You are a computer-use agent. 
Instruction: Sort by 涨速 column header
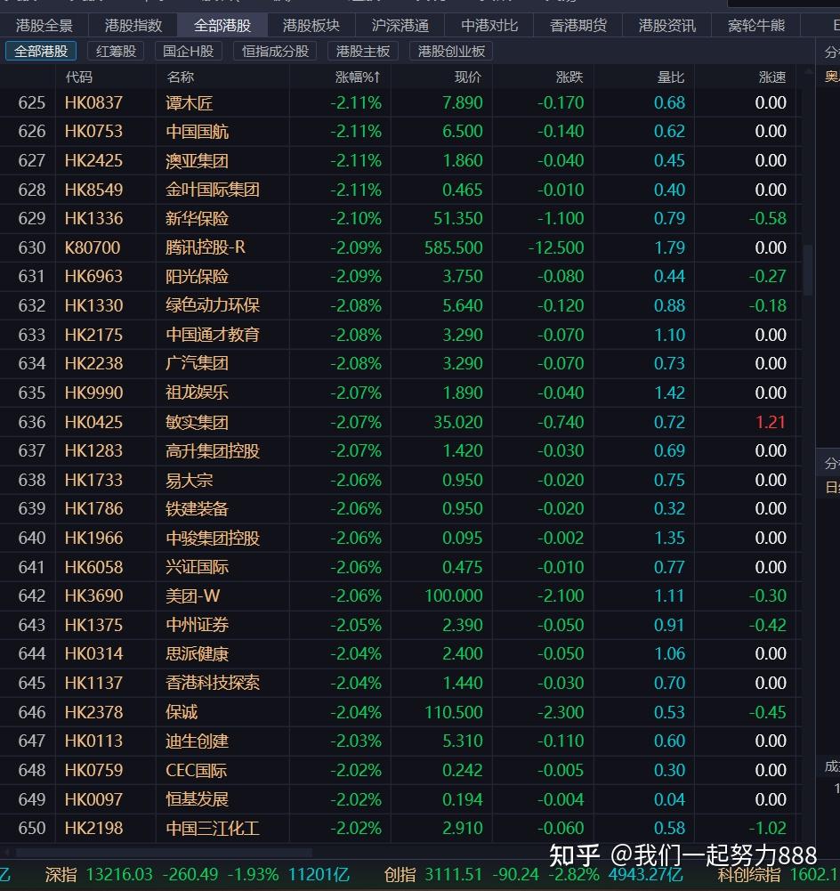coord(771,77)
